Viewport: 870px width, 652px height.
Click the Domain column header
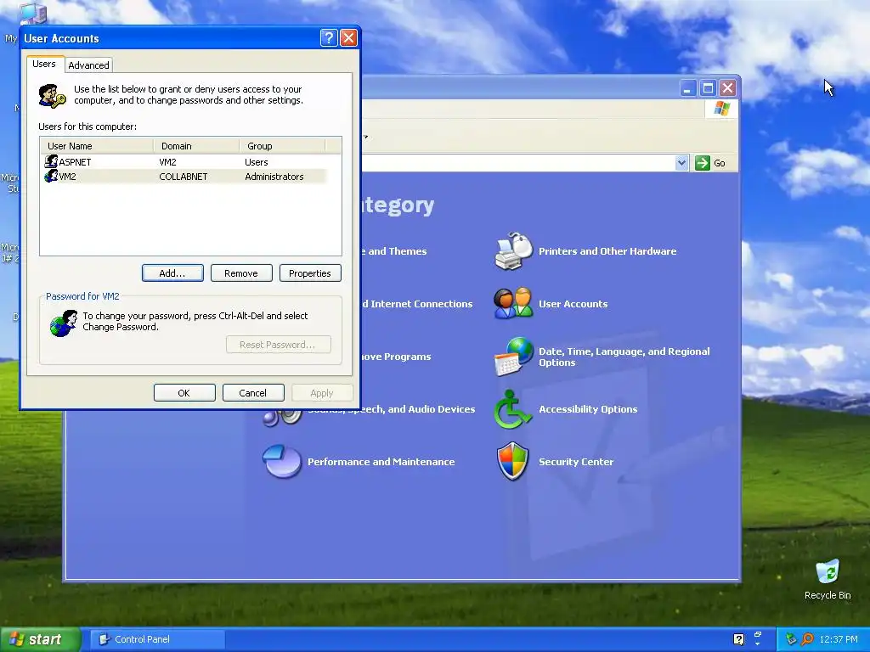click(x=196, y=146)
